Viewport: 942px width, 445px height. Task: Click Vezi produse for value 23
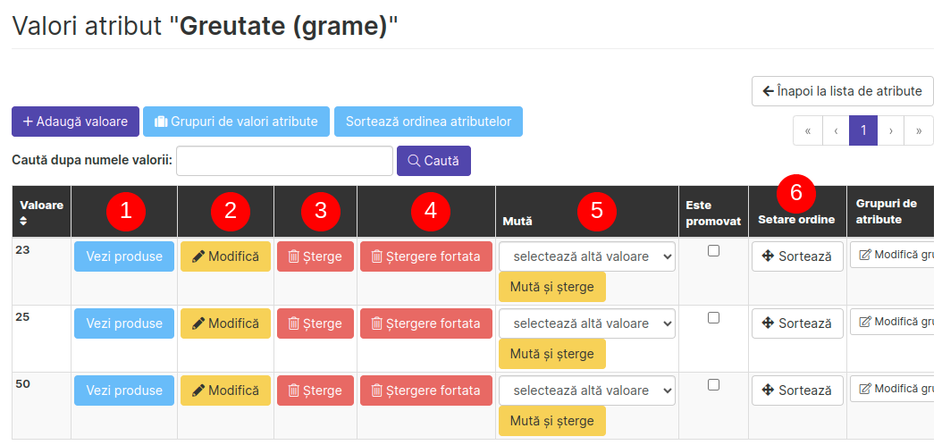click(124, 256)
